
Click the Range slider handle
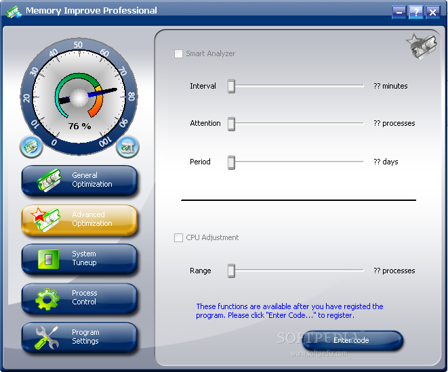point(231,271)
